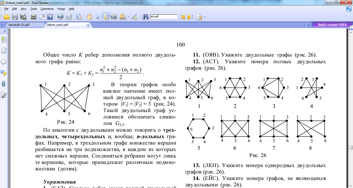Select the Hand tool
This screenshot has width=353, height=188.
(89, 17)
